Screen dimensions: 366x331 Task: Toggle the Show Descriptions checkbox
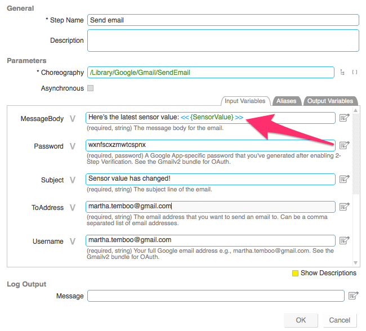click(x=295, y=273)
